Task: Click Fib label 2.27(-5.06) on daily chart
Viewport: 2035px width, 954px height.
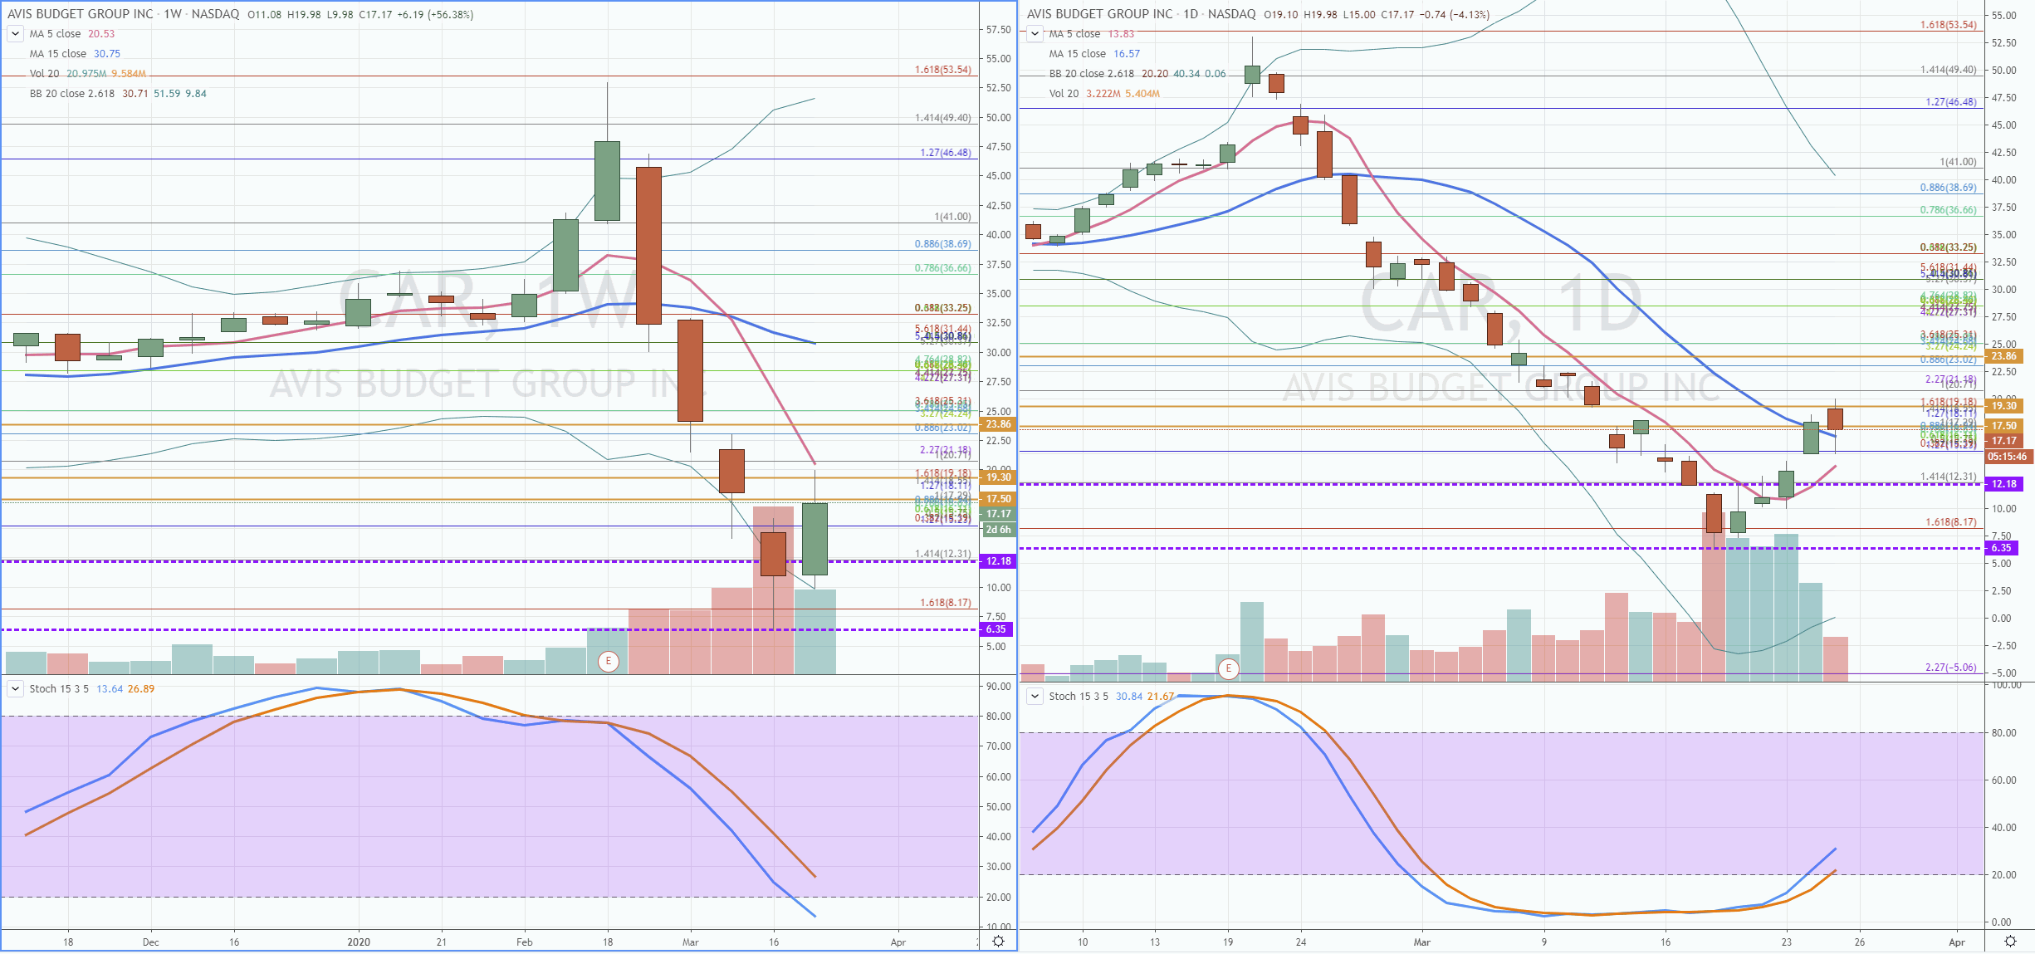Action: point(1950,668)
